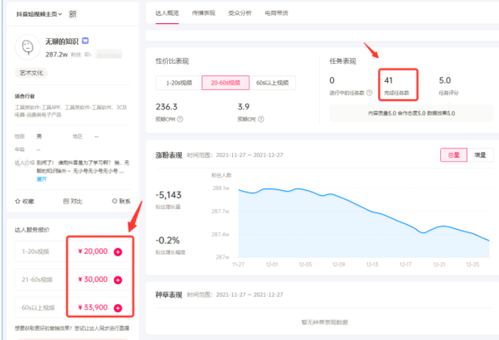This screenshot has width=499, height=340.
Task: Add the ¥30,000 21-60s视频 plus icon
Action: (117, 280)
